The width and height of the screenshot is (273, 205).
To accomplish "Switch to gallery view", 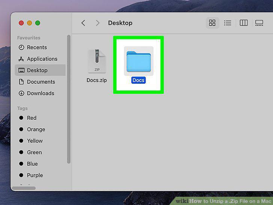I will [259, 23].
